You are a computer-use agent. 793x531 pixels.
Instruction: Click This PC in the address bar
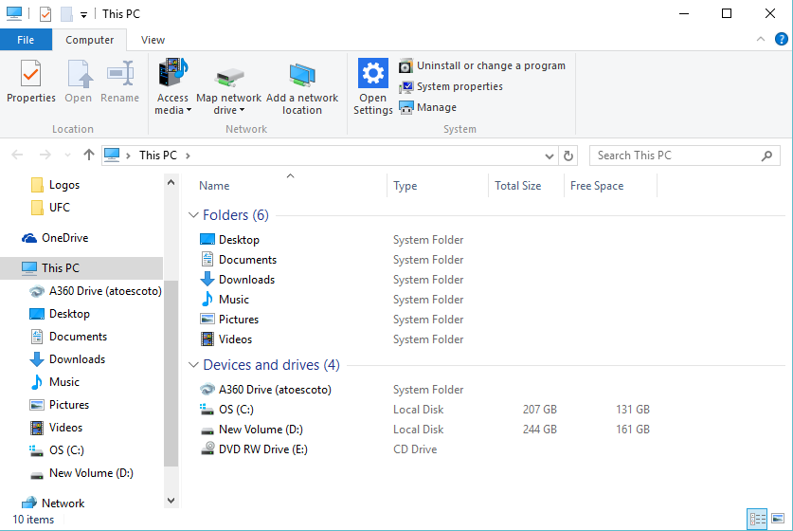click(158, 156)
